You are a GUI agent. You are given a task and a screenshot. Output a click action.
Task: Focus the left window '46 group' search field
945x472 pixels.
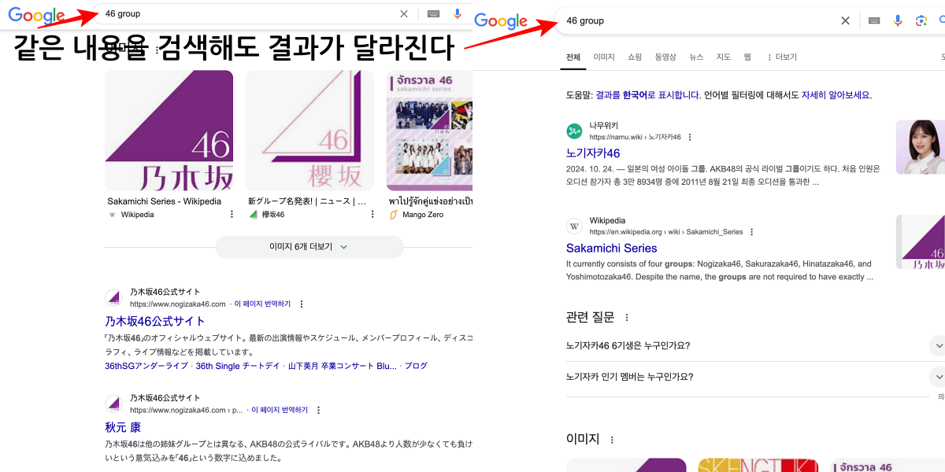point(248,13)
